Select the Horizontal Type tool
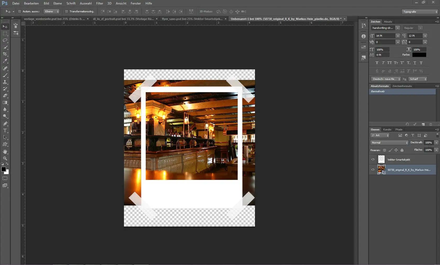 coord(5,130)
